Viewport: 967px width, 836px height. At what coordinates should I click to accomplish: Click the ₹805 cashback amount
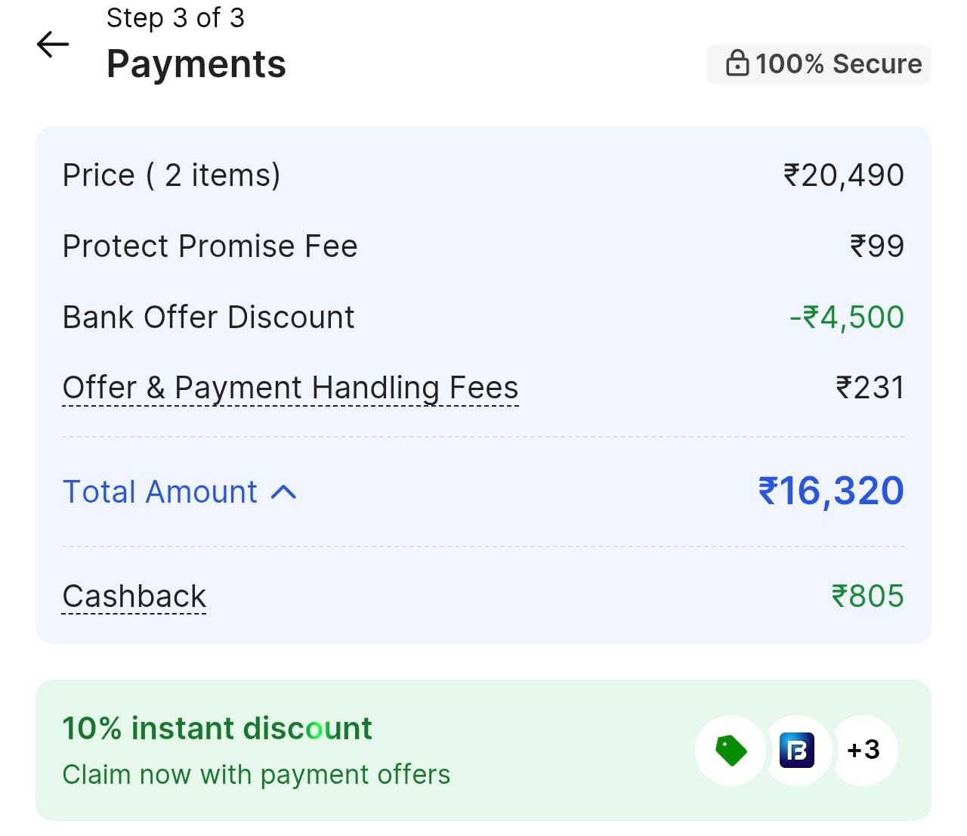(x=867, y=596)
